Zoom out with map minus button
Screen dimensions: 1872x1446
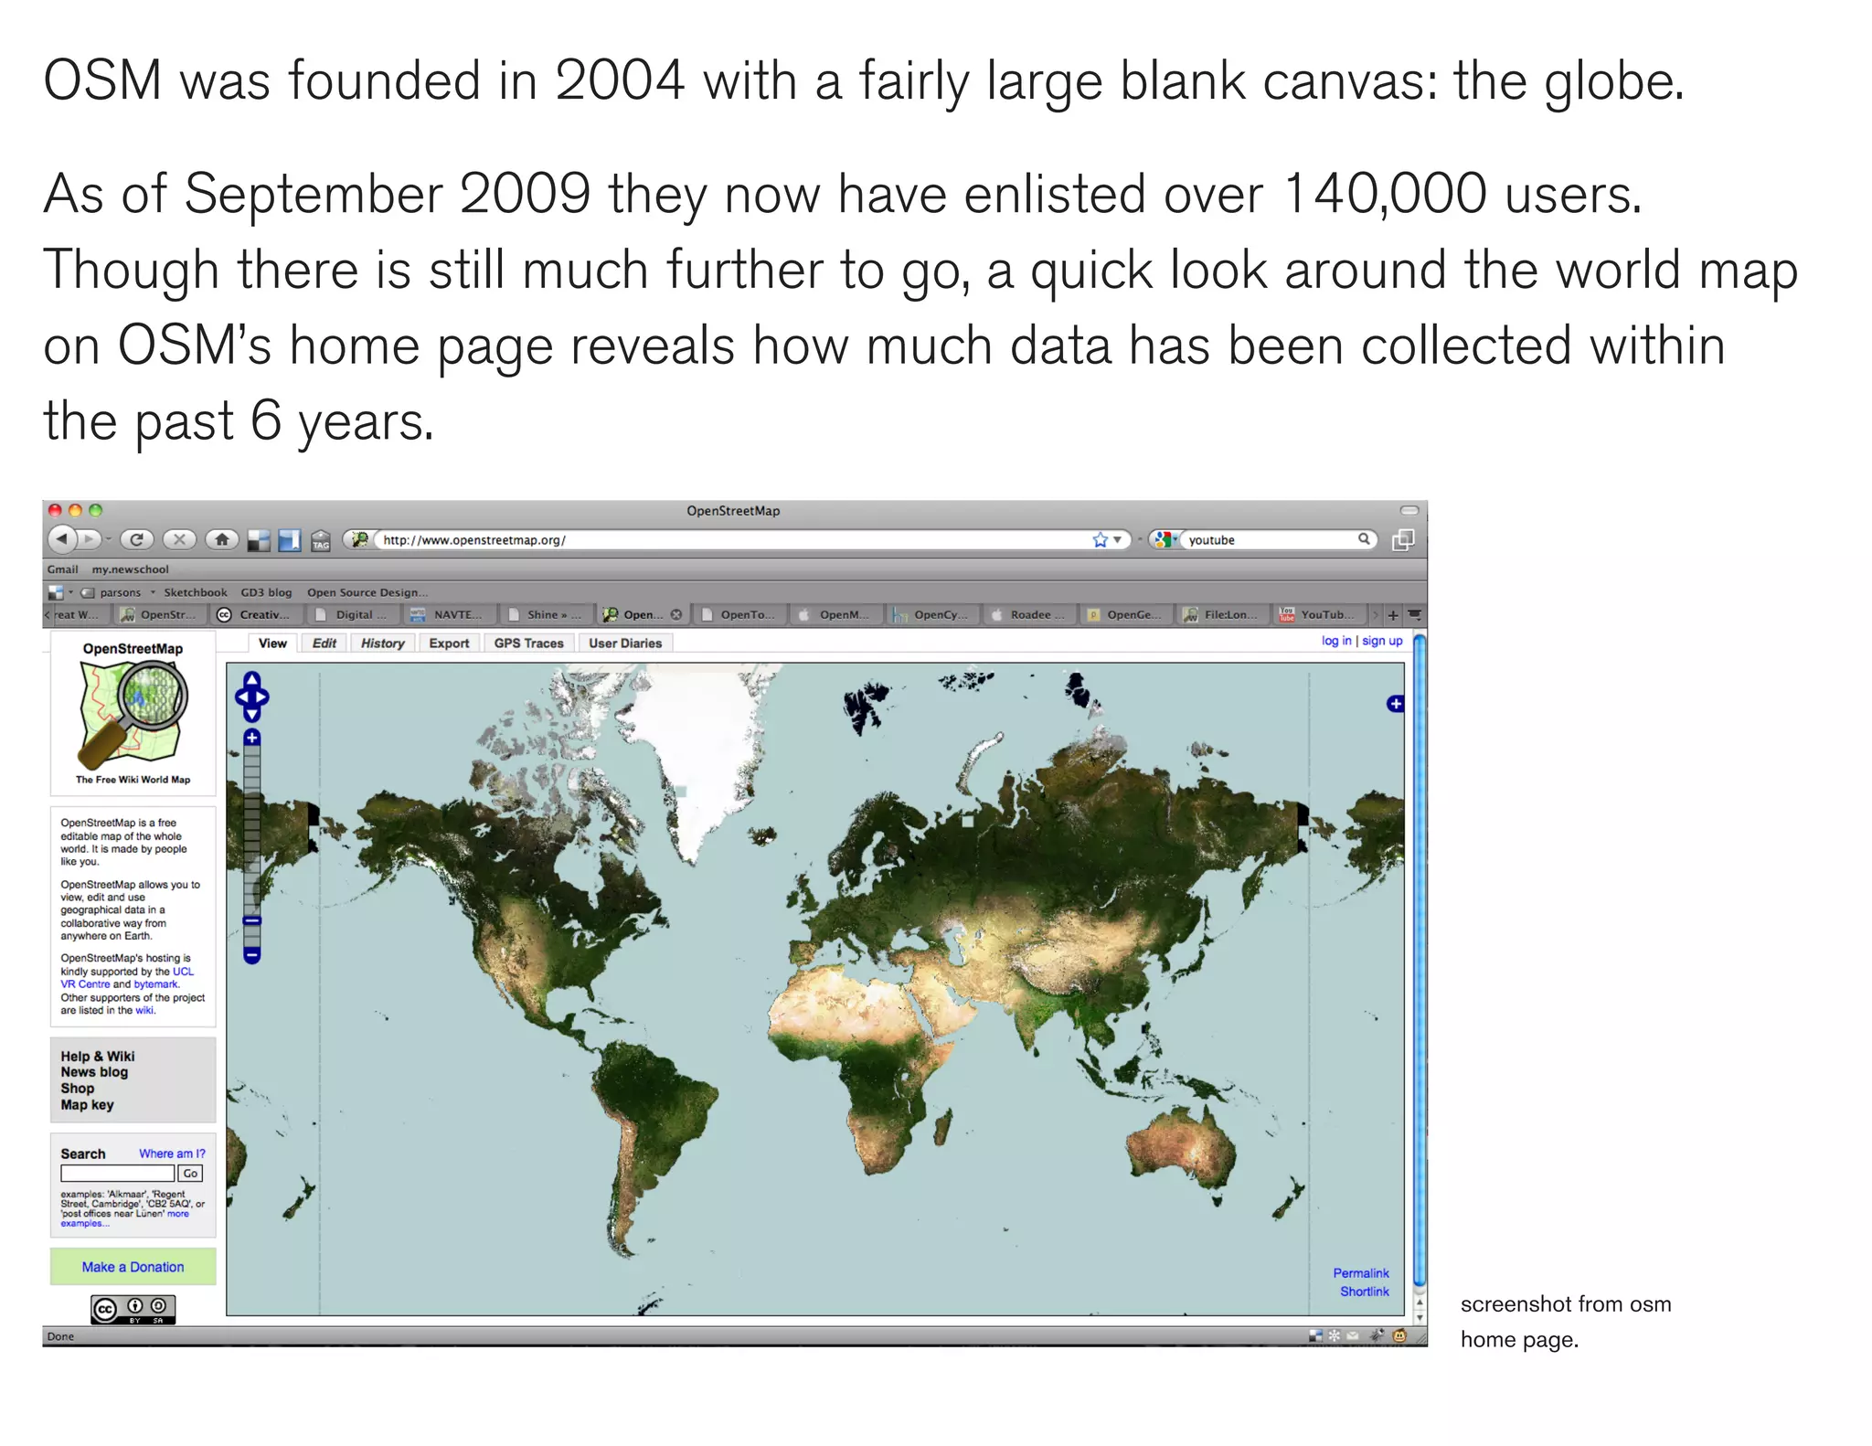252,955
